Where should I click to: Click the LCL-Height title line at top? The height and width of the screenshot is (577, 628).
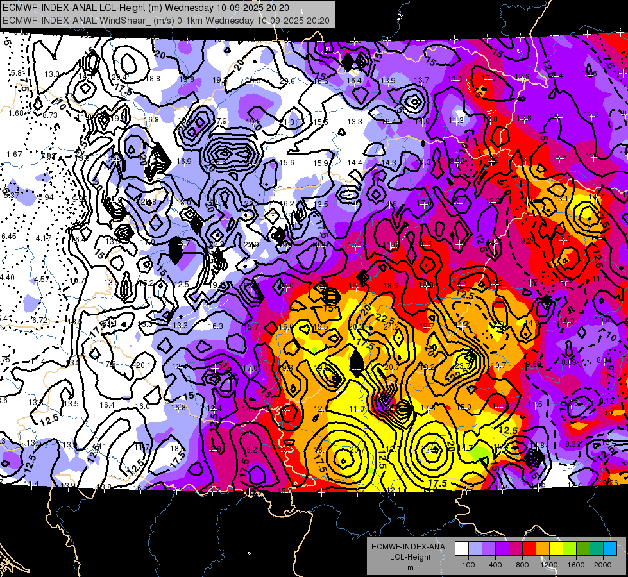(x=146, y=8)
